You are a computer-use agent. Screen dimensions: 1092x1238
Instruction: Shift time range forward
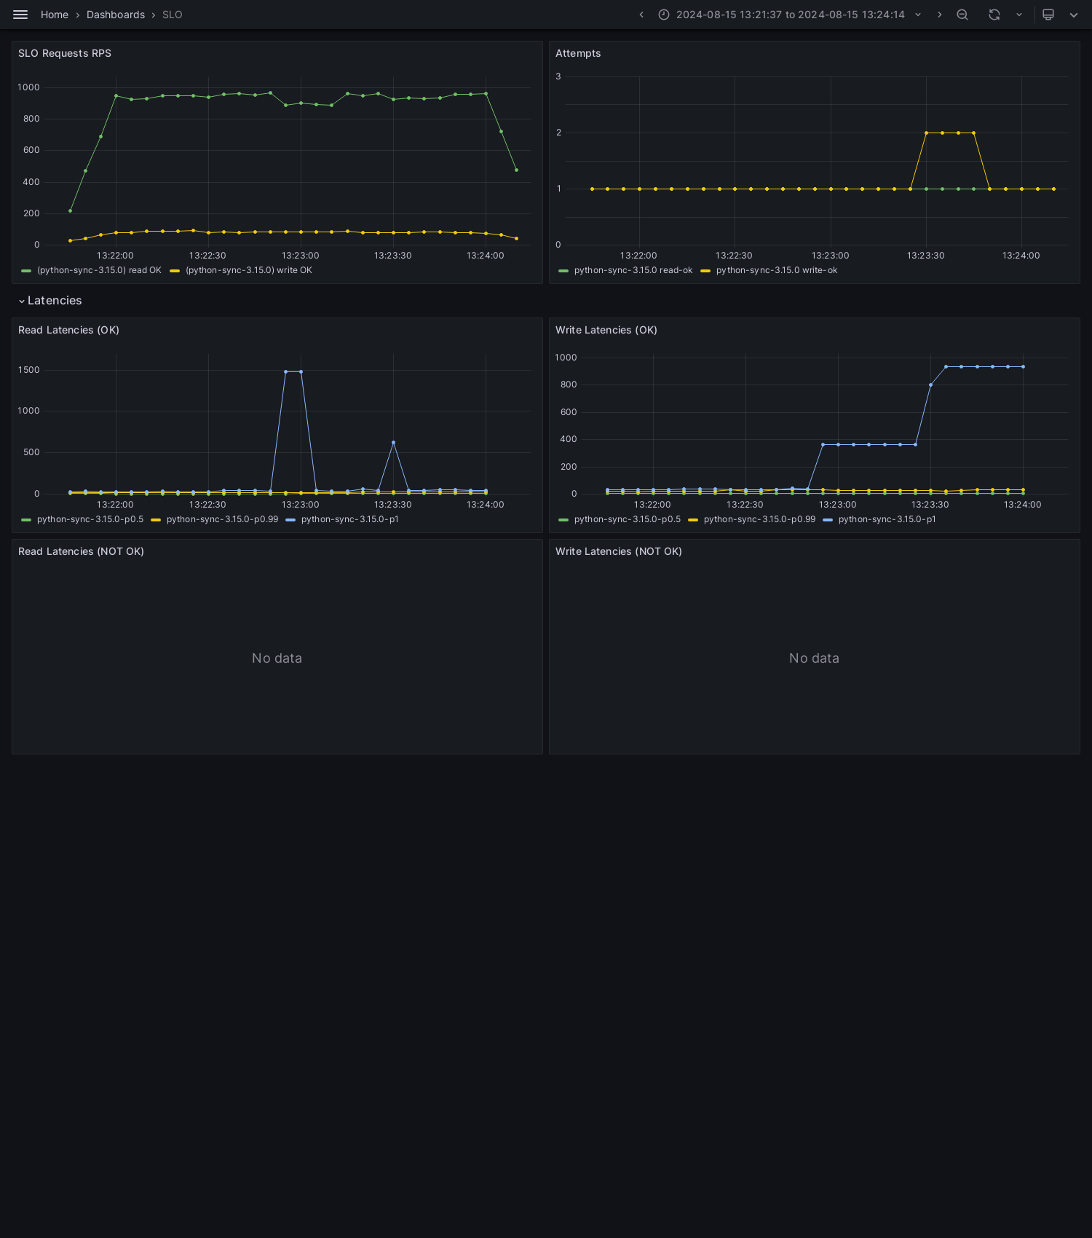939,15
